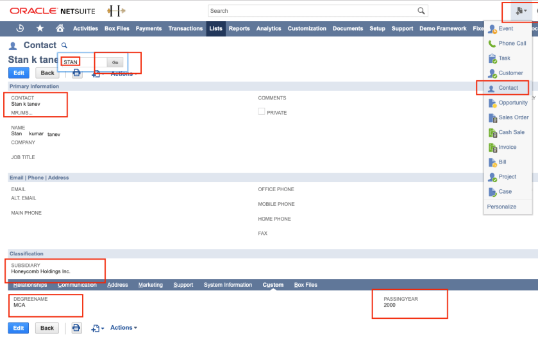The image size is (538, 340).
Task: Click the search magnifier in global search
Action: (421, 11)
